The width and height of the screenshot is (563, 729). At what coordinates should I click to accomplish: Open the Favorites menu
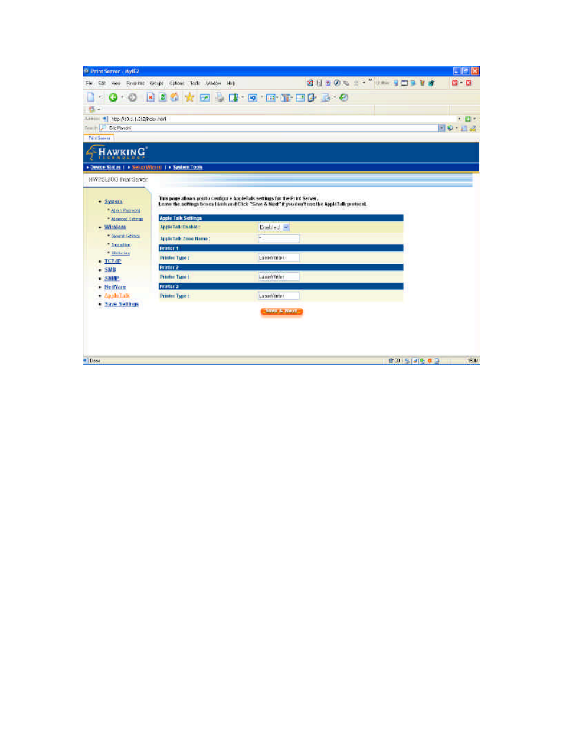point(135,83)
